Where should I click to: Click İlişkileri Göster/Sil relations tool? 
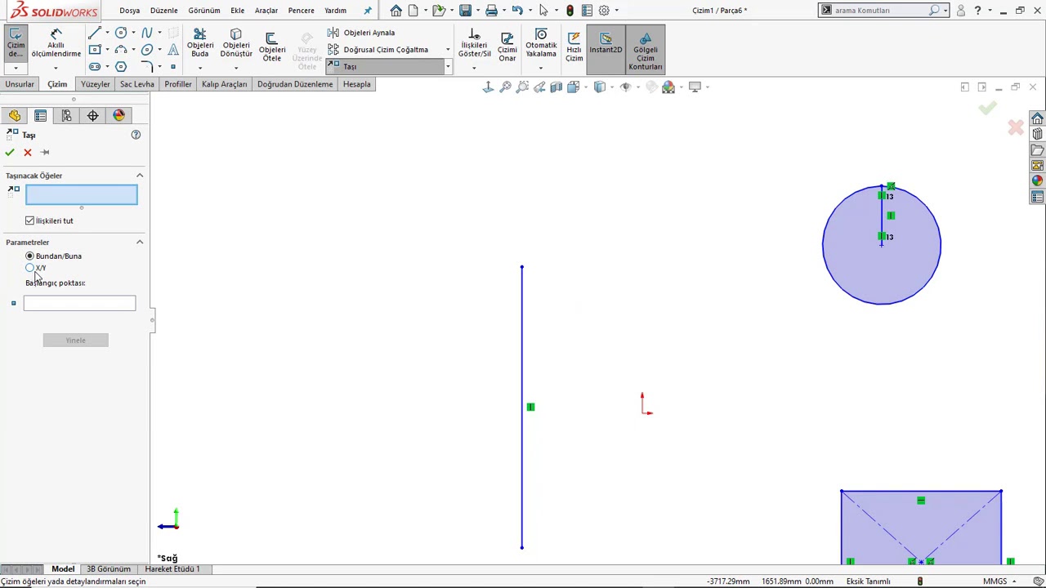coord(474,44)
